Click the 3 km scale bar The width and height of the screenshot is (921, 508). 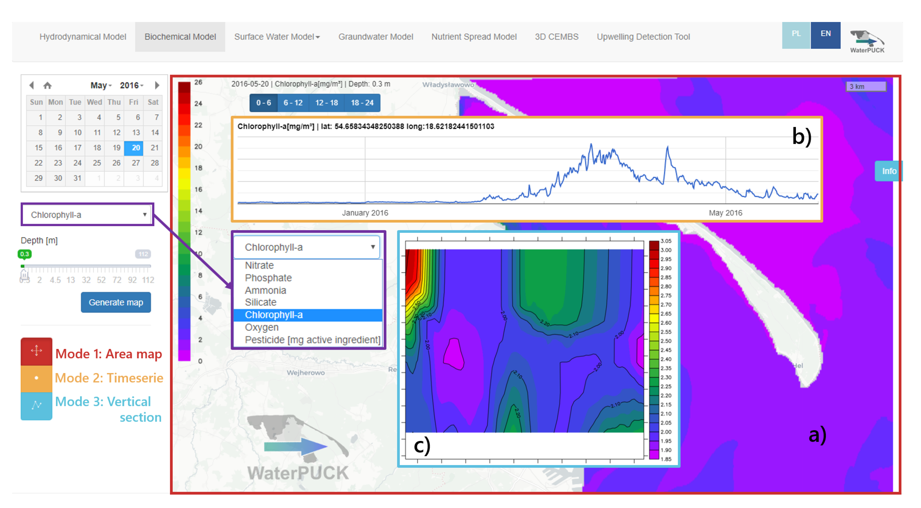[x=866, y=86]
